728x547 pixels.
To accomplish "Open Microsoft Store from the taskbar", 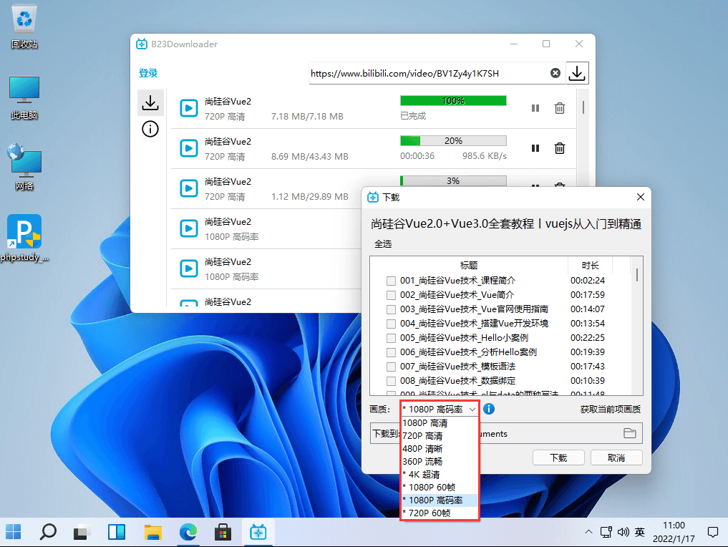I will 223,532.
